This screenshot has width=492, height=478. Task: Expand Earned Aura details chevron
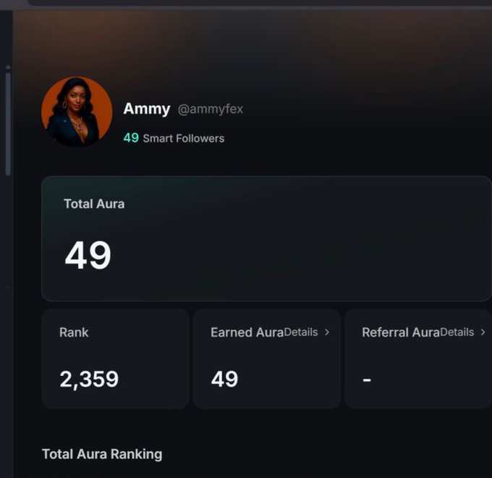[327, 332]
